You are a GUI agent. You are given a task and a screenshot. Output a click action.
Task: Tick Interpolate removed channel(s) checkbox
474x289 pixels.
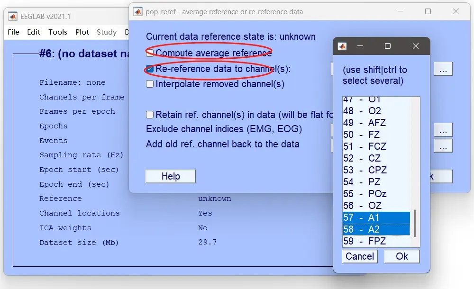point(150,84)
